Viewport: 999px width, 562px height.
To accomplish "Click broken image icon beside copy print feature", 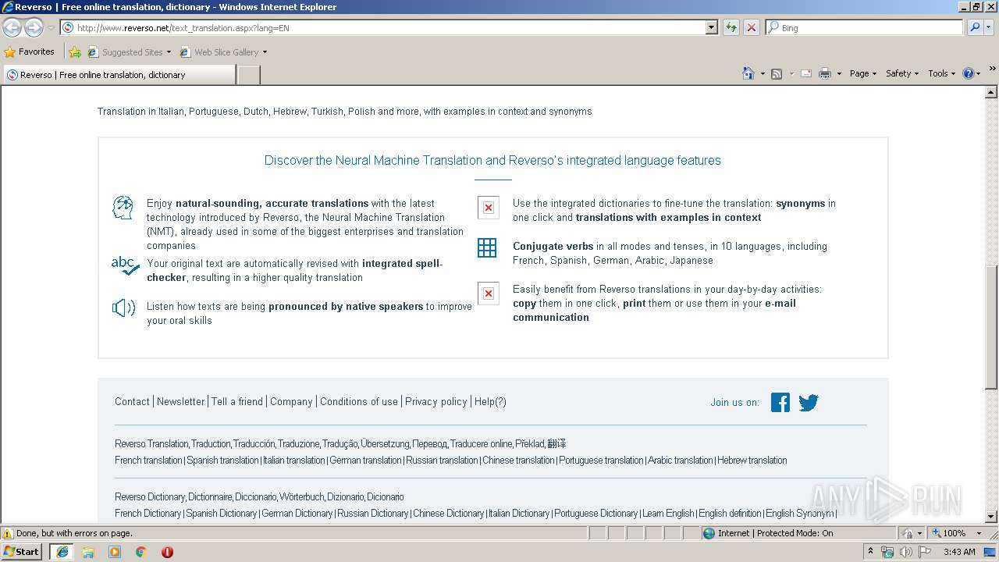I will [x=489, y=293].
